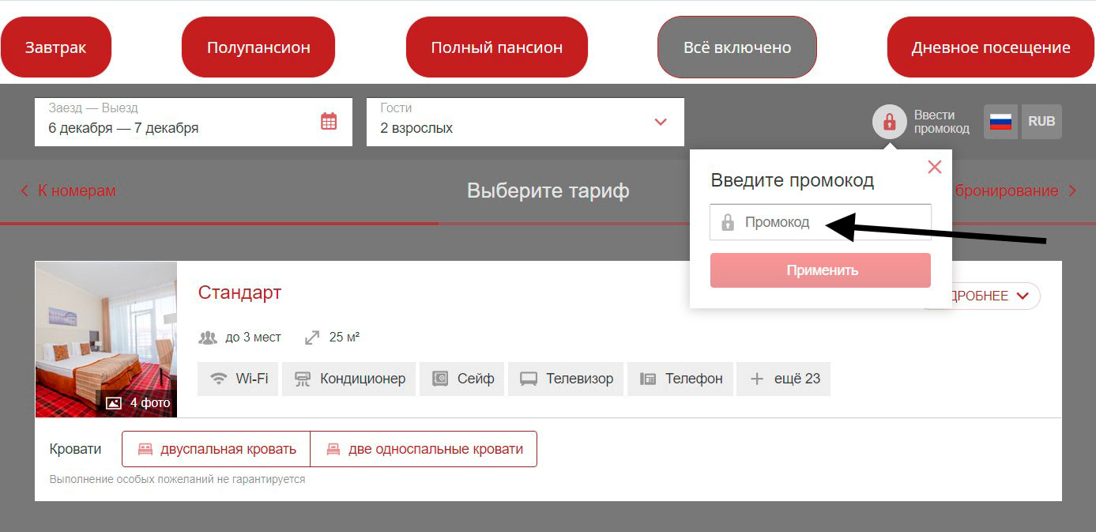Select the Полный пансион tab
Image resolution: width=1096 pixels, height=532 pixels.
click(x=497, y=47)
